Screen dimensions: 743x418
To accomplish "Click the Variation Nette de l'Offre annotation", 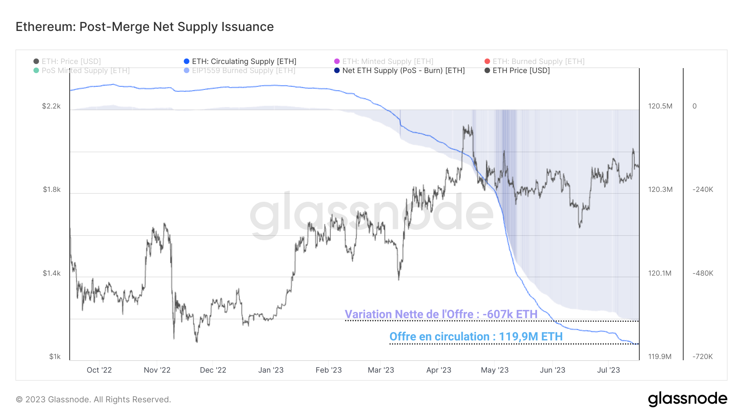I will pos(441,314).
